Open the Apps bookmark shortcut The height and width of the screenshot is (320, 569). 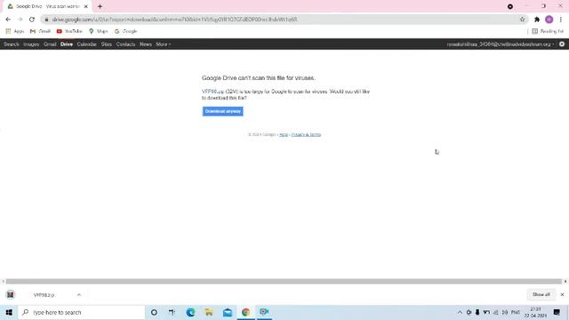(15, 31)
